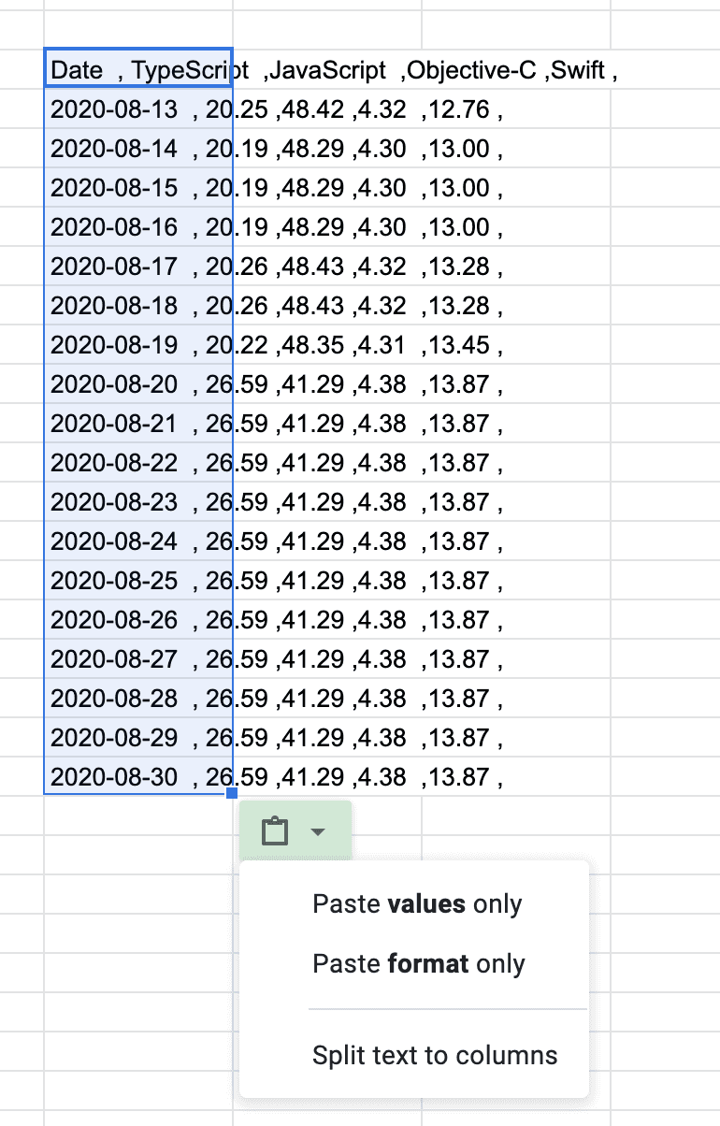The width and height of the screenshot is (720, 1126).
Task: Click the blue selection fill handle
Action: click(232, 794)
